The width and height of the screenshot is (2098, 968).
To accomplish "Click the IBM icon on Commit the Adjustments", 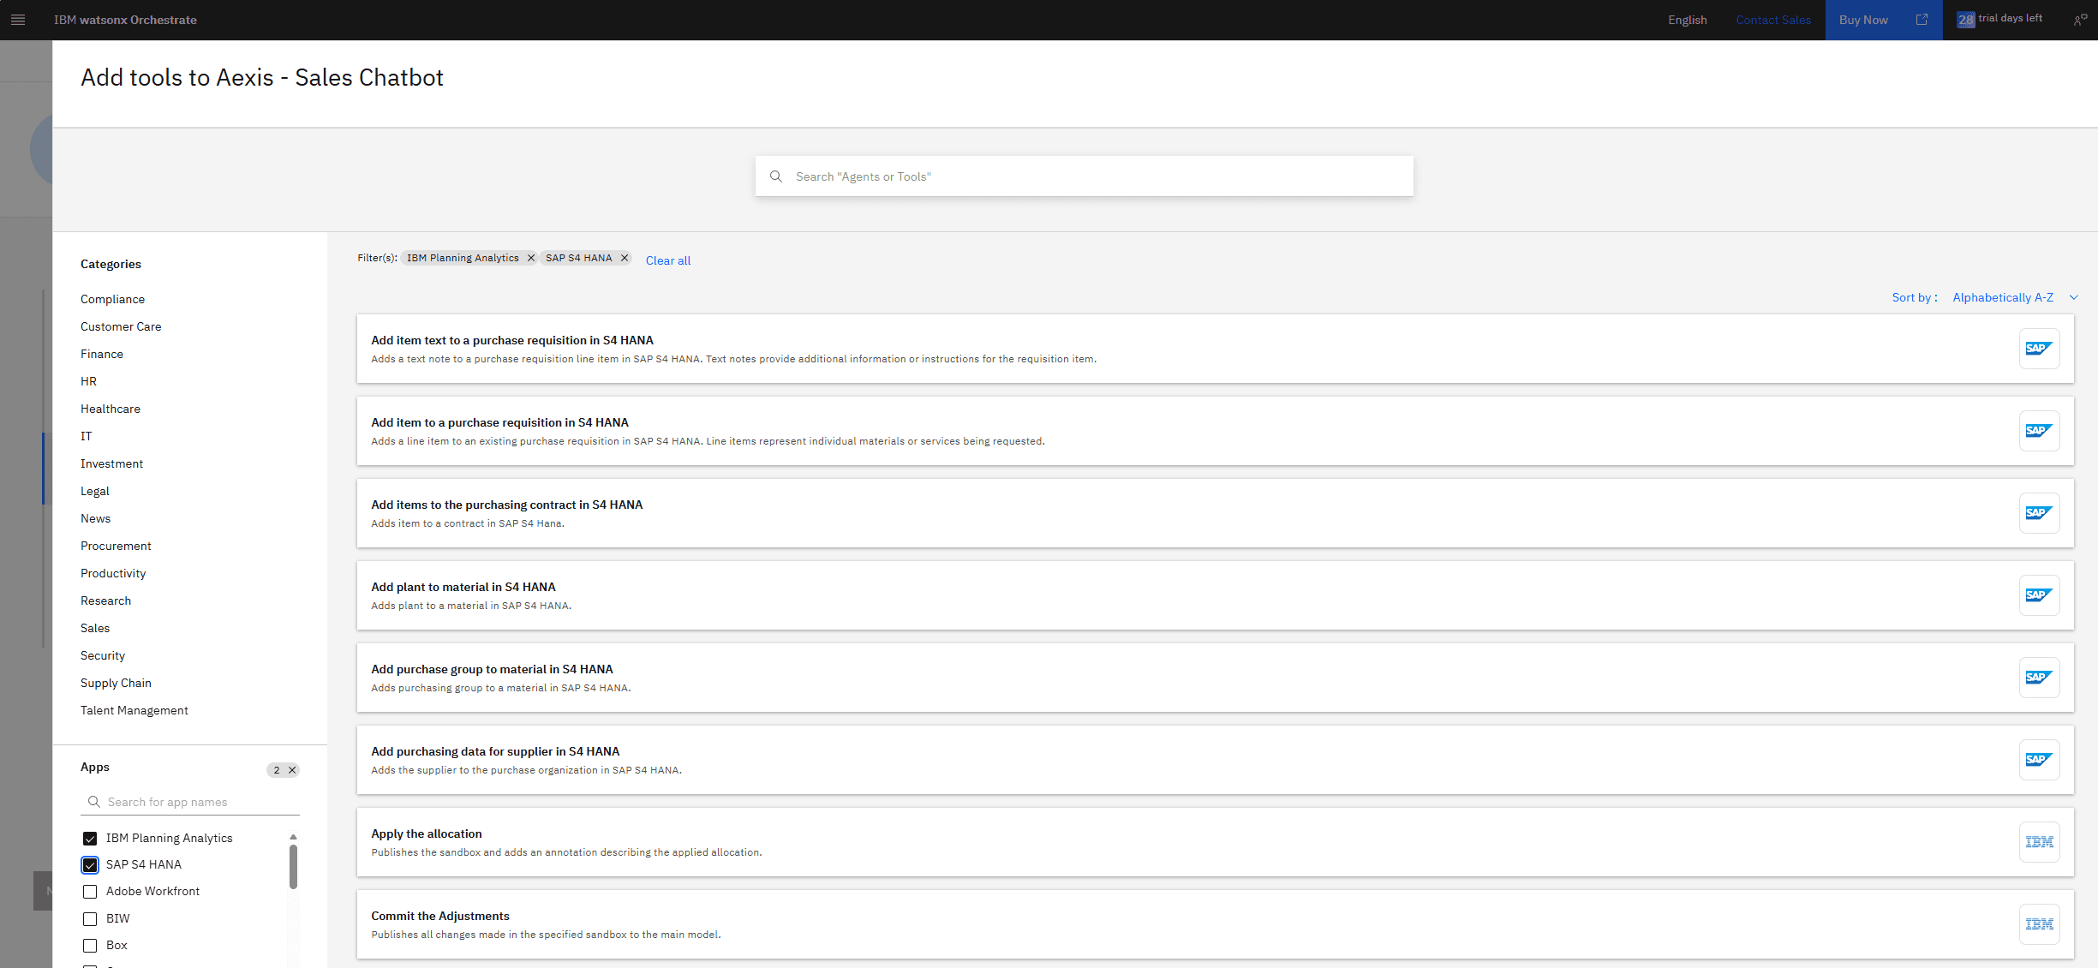I will coord(2040,924).
